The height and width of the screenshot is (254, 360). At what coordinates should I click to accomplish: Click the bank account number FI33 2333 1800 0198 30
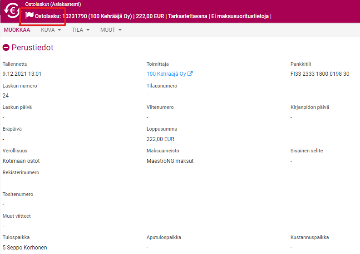[x=320, y=74]
